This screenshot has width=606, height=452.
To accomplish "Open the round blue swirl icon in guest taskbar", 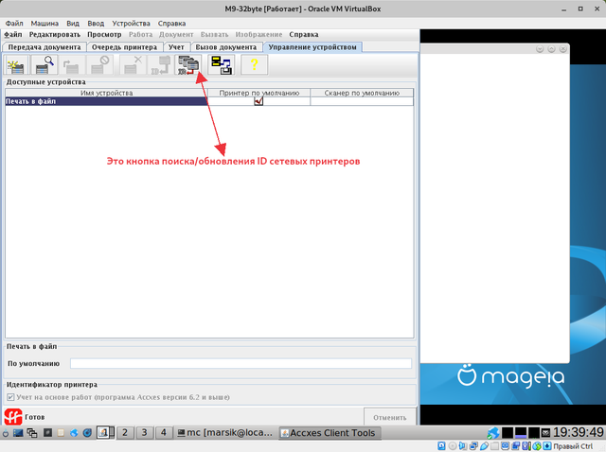I will click(x=87, y=433).
